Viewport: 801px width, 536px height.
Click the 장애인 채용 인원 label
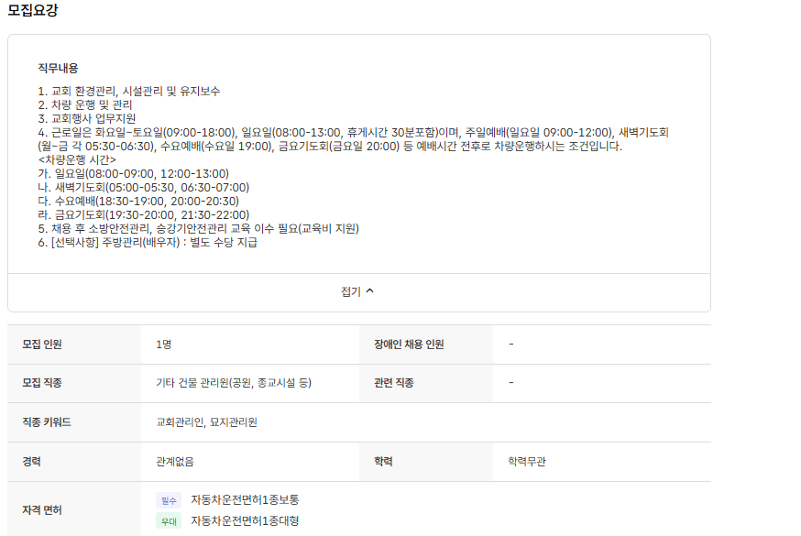[x=409, y=345]
